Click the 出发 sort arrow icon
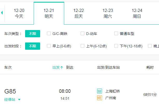The height and width of the screenshot is (108, 159). pyautogui.click(x=62, y=68)
